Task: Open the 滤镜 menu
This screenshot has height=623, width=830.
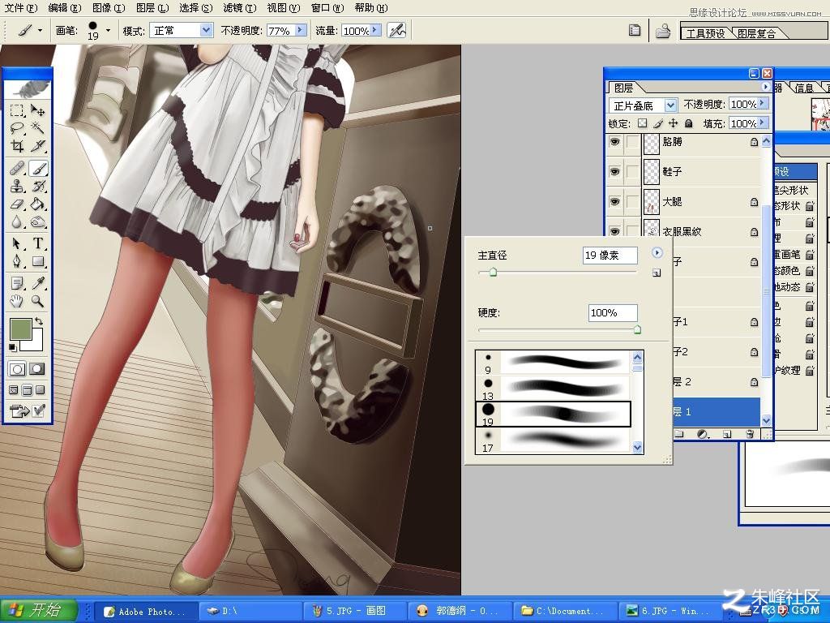Action: (x=239, y=8)
